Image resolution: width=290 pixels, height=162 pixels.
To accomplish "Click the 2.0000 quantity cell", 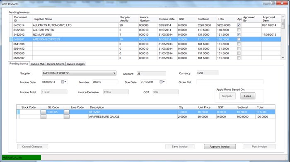I will point(187,117).
